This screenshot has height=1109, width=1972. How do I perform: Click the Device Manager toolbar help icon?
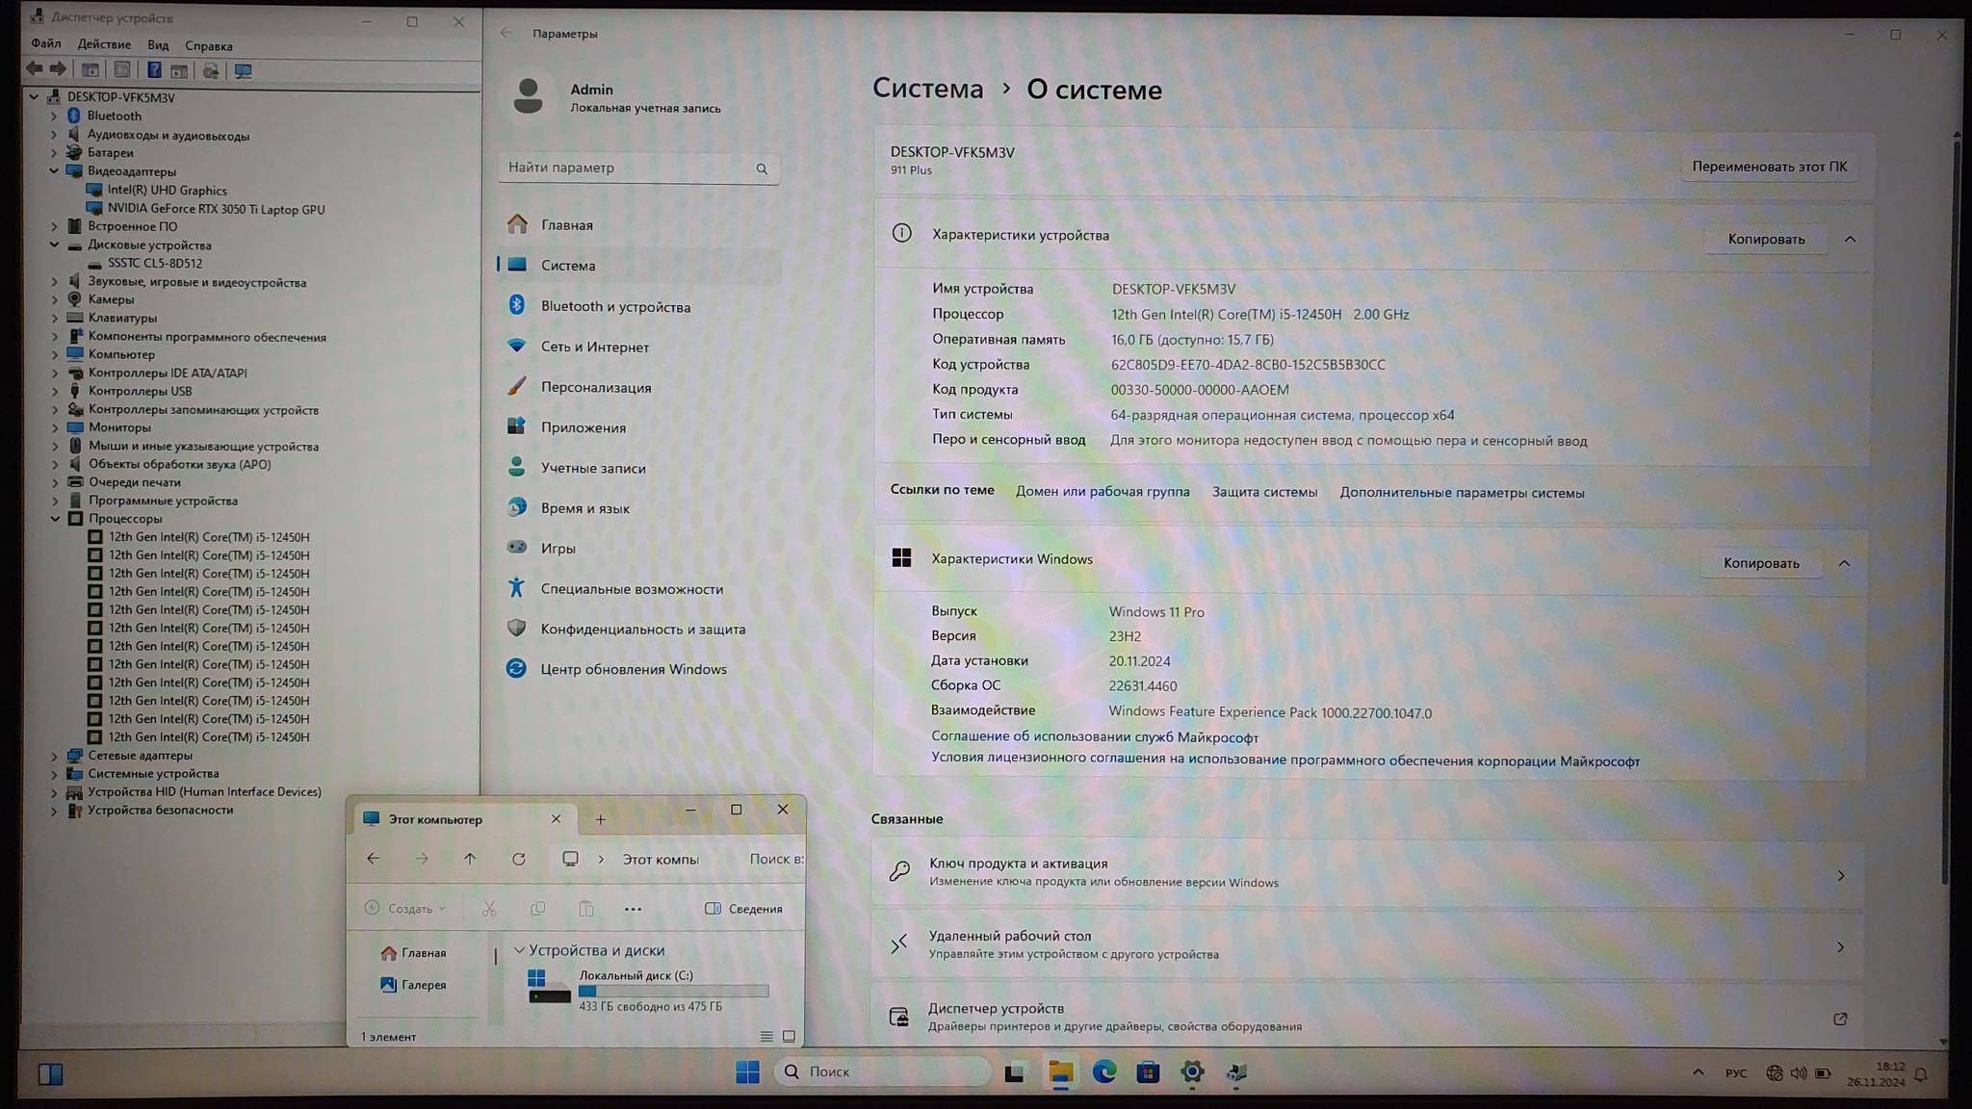[154, 70]
